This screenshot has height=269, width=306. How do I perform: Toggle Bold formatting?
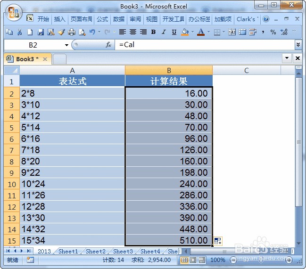pos(154,32)
